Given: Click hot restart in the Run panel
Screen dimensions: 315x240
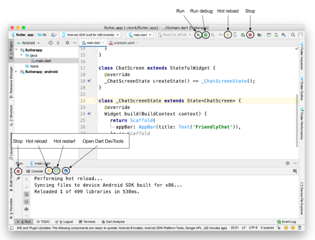Looking at the screenshot, I should pos(56,171).
